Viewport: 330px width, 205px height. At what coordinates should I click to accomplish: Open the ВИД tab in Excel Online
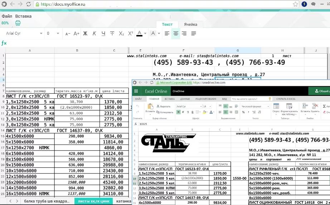coord(224,99)
